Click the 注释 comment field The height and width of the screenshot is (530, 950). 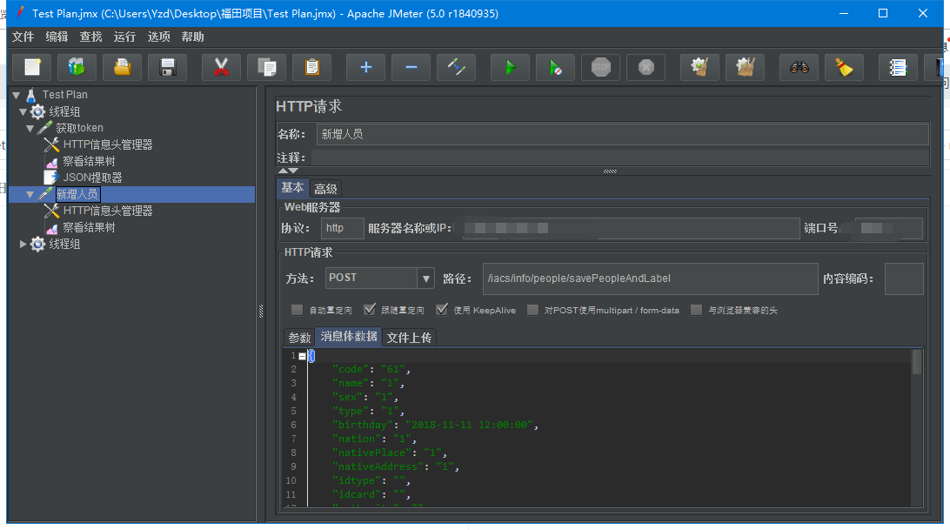[619, 158]
